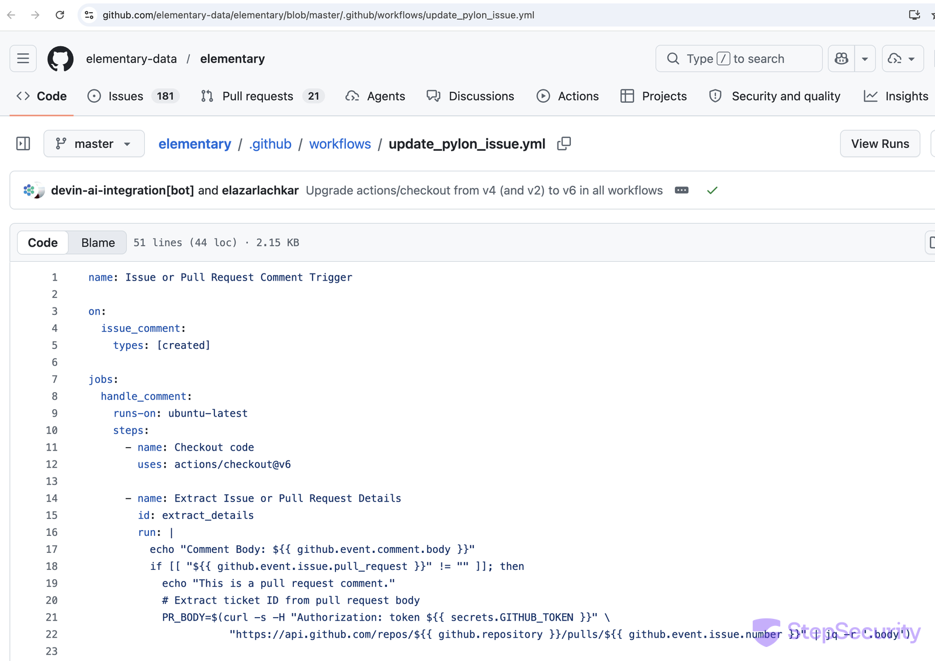Click the 'extract_details' id value
The height and width of the screenshot is (661, 935).
[x=208, y=515]
